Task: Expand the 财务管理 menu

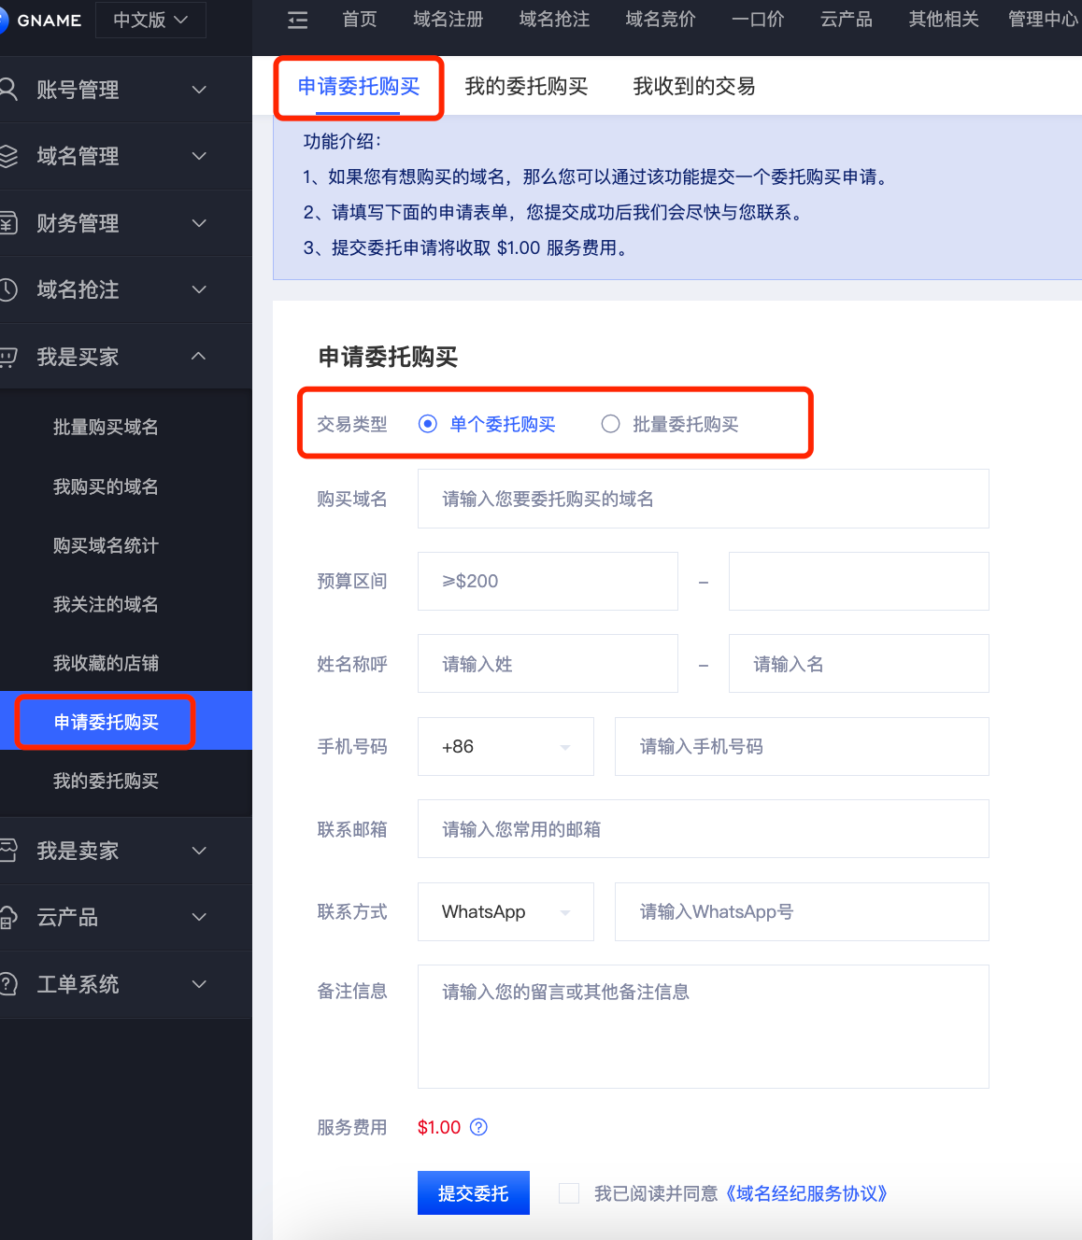Action: [126, 223]
